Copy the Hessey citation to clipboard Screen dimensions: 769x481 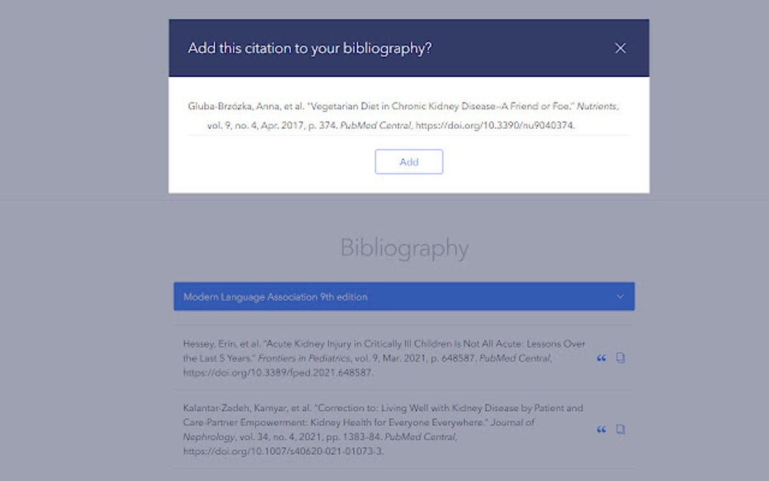620,358
